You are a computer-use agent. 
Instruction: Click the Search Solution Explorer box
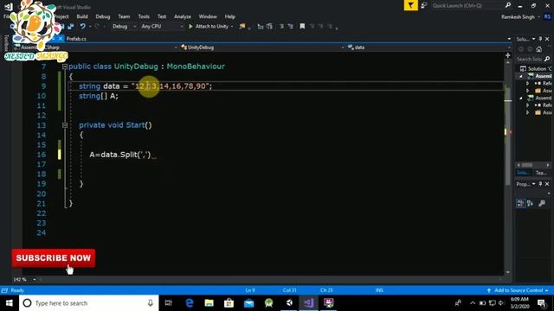click(533, 59)
